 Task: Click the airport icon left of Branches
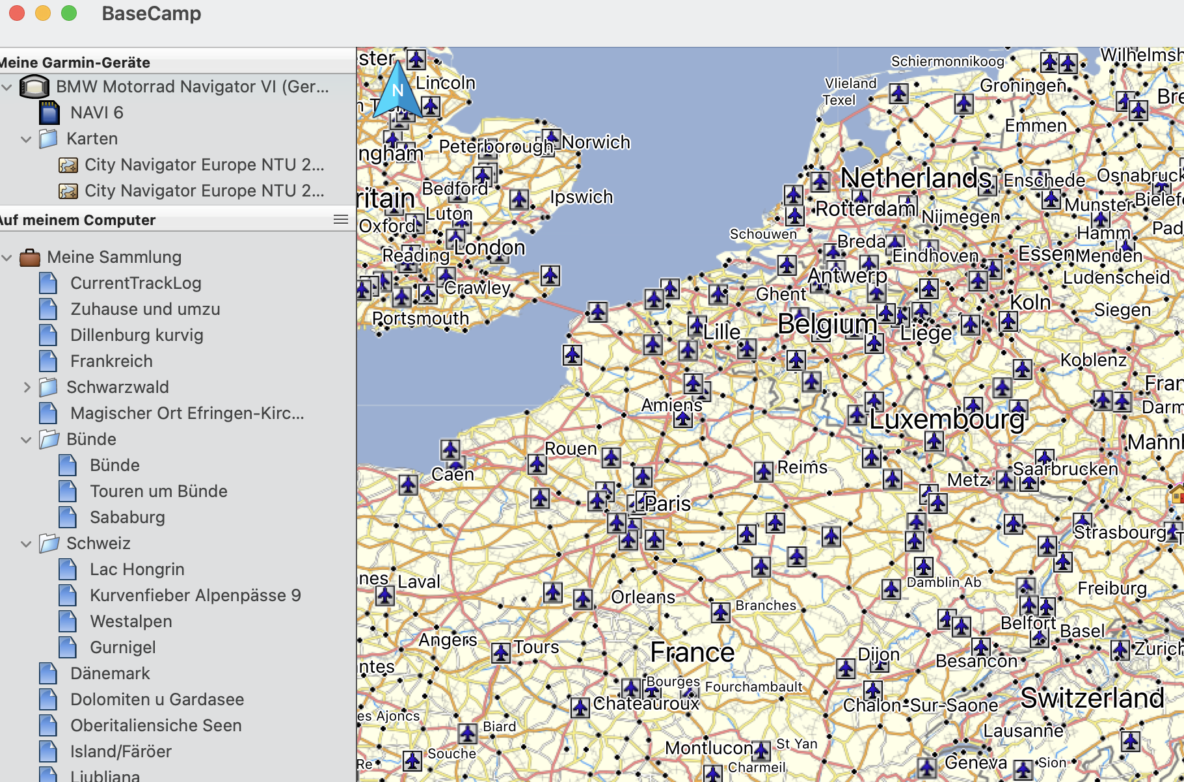pyautogui.click(x=720, y=612)
